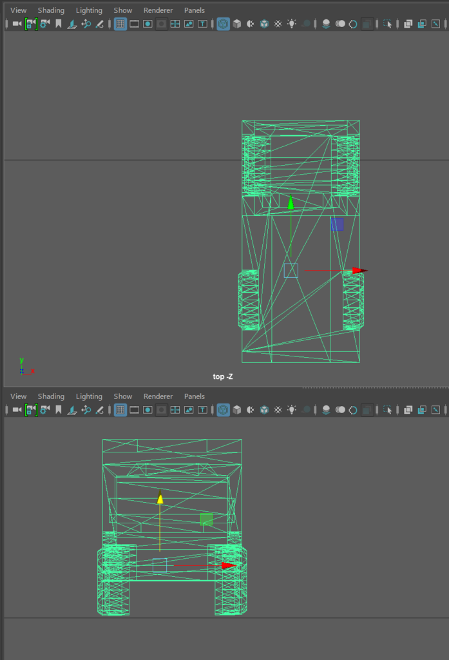Open Camera Attributes in top panel toolbar
This screenshot has height=660, width=449.
click(x=44, y=24)
